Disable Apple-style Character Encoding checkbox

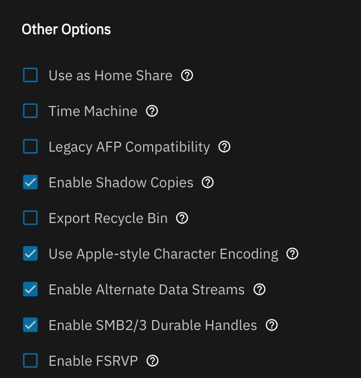(30, 253)
